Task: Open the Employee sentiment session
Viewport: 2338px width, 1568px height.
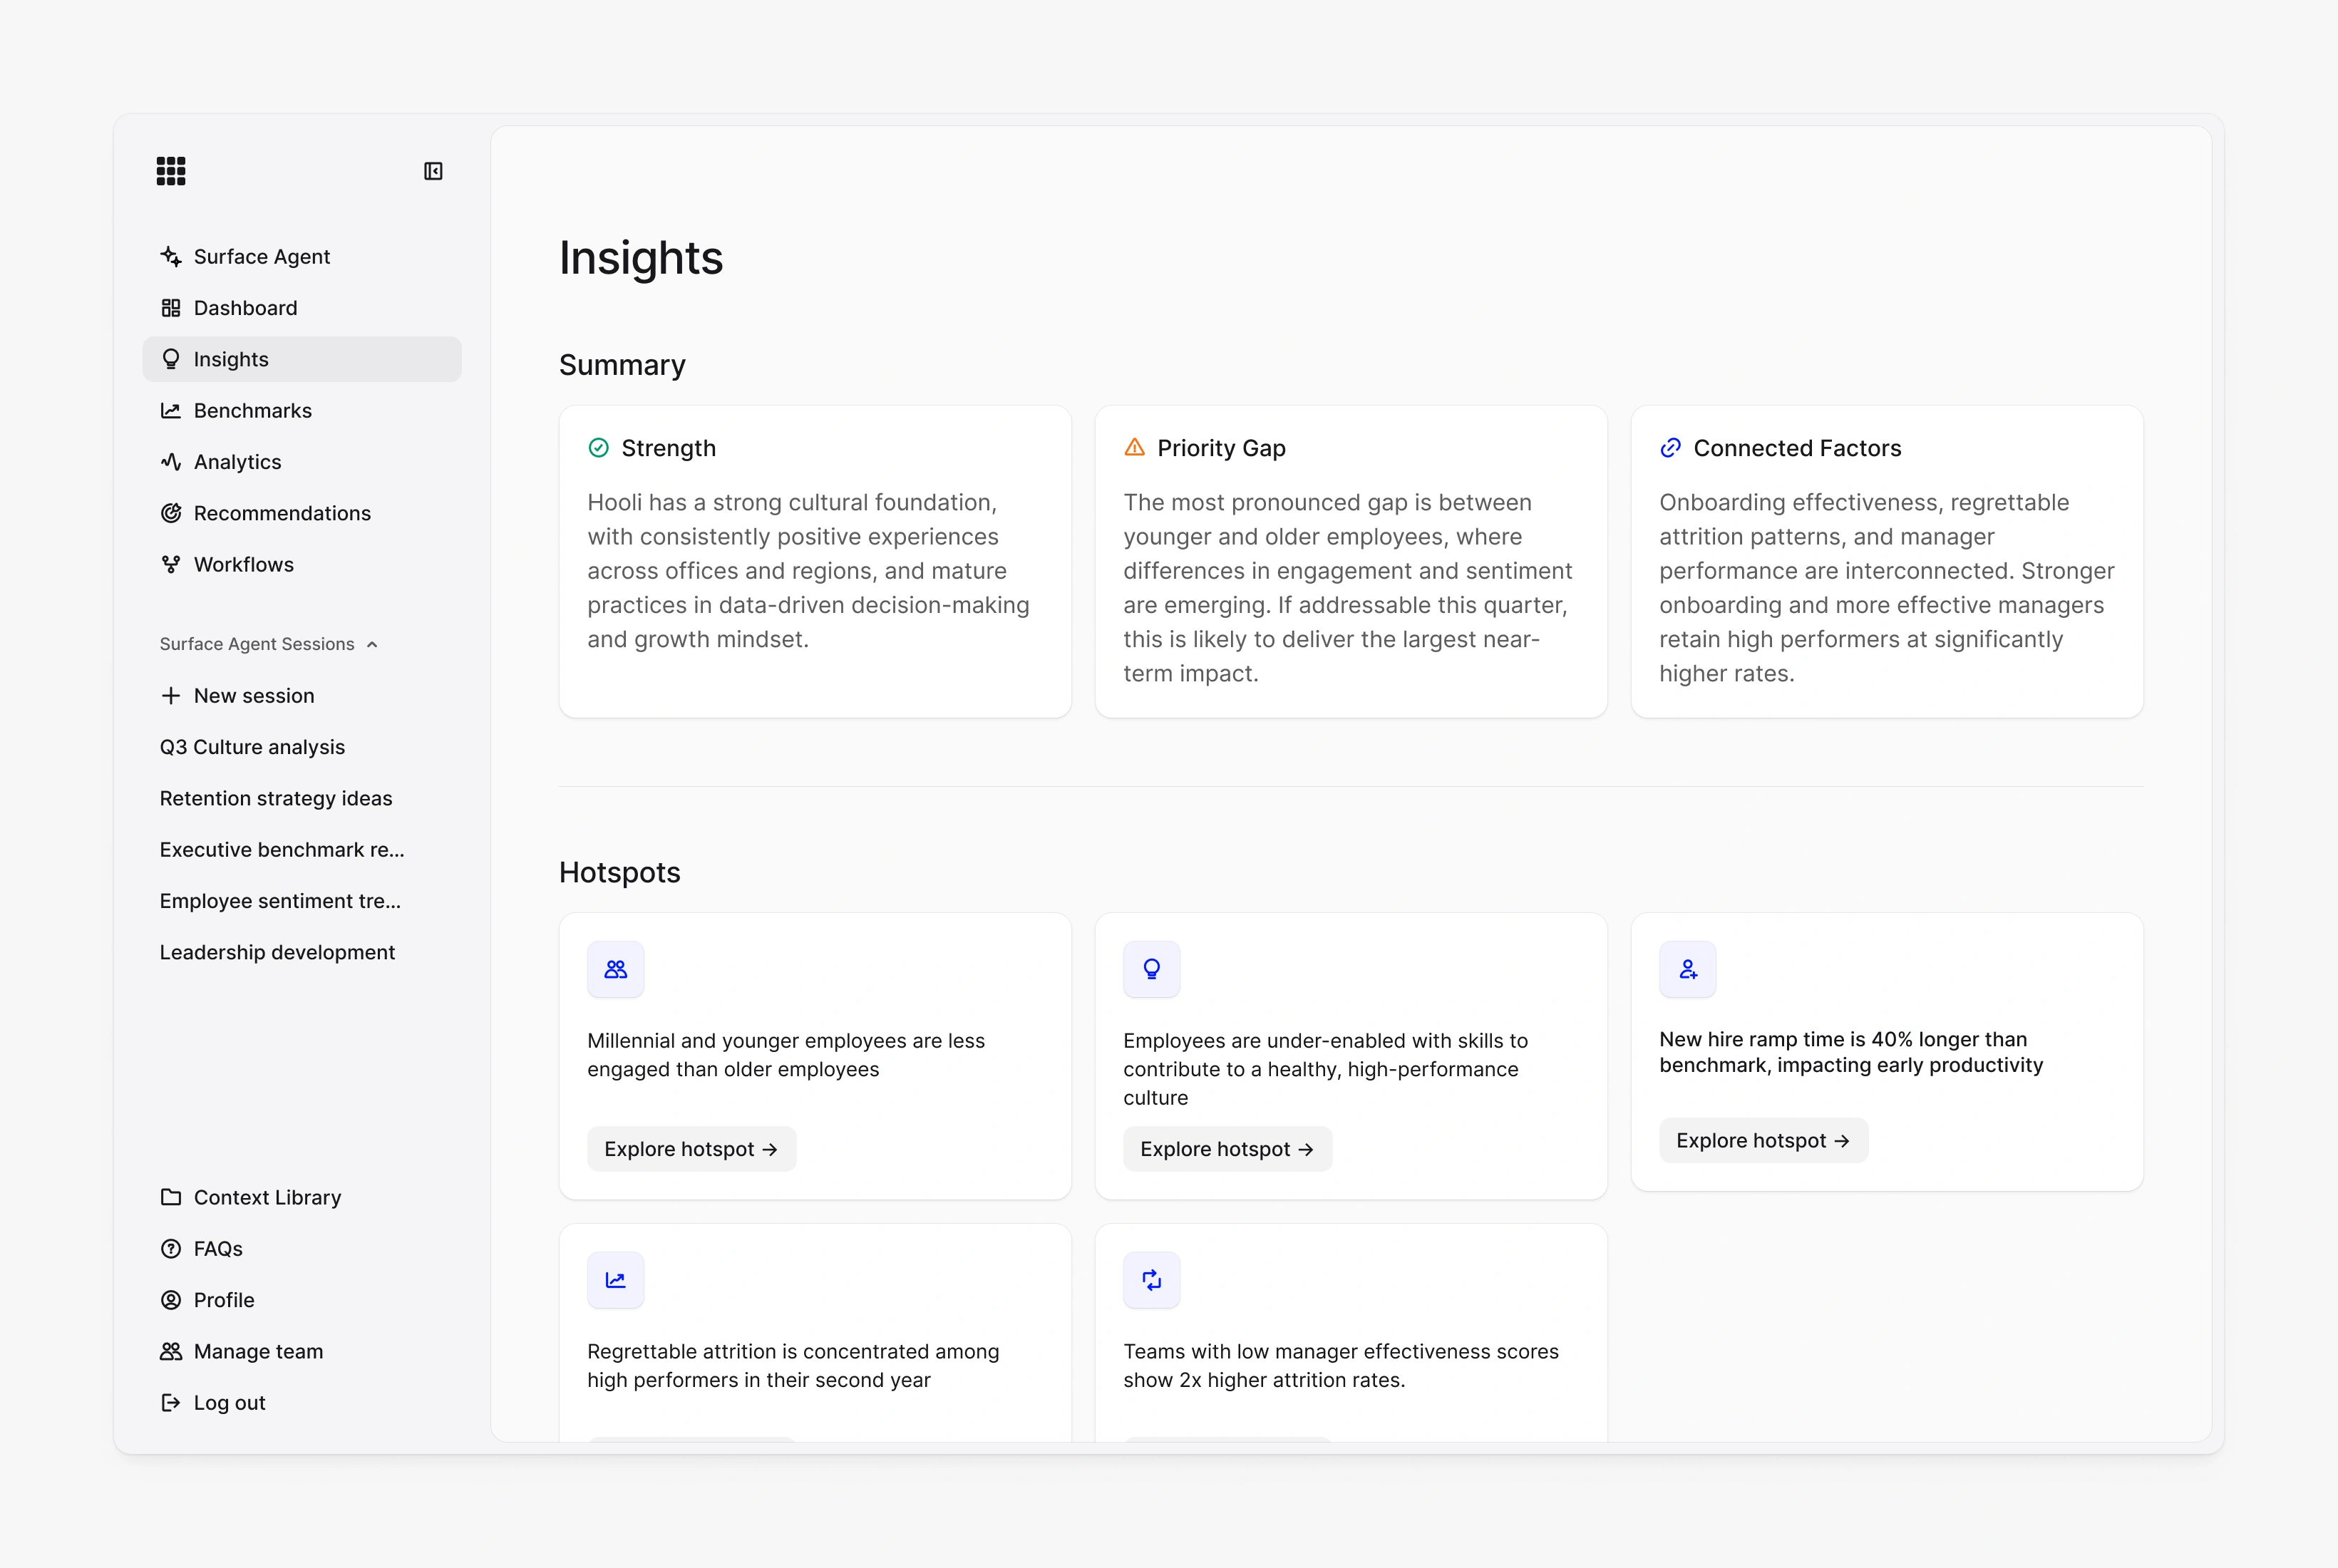Action: 302,901
